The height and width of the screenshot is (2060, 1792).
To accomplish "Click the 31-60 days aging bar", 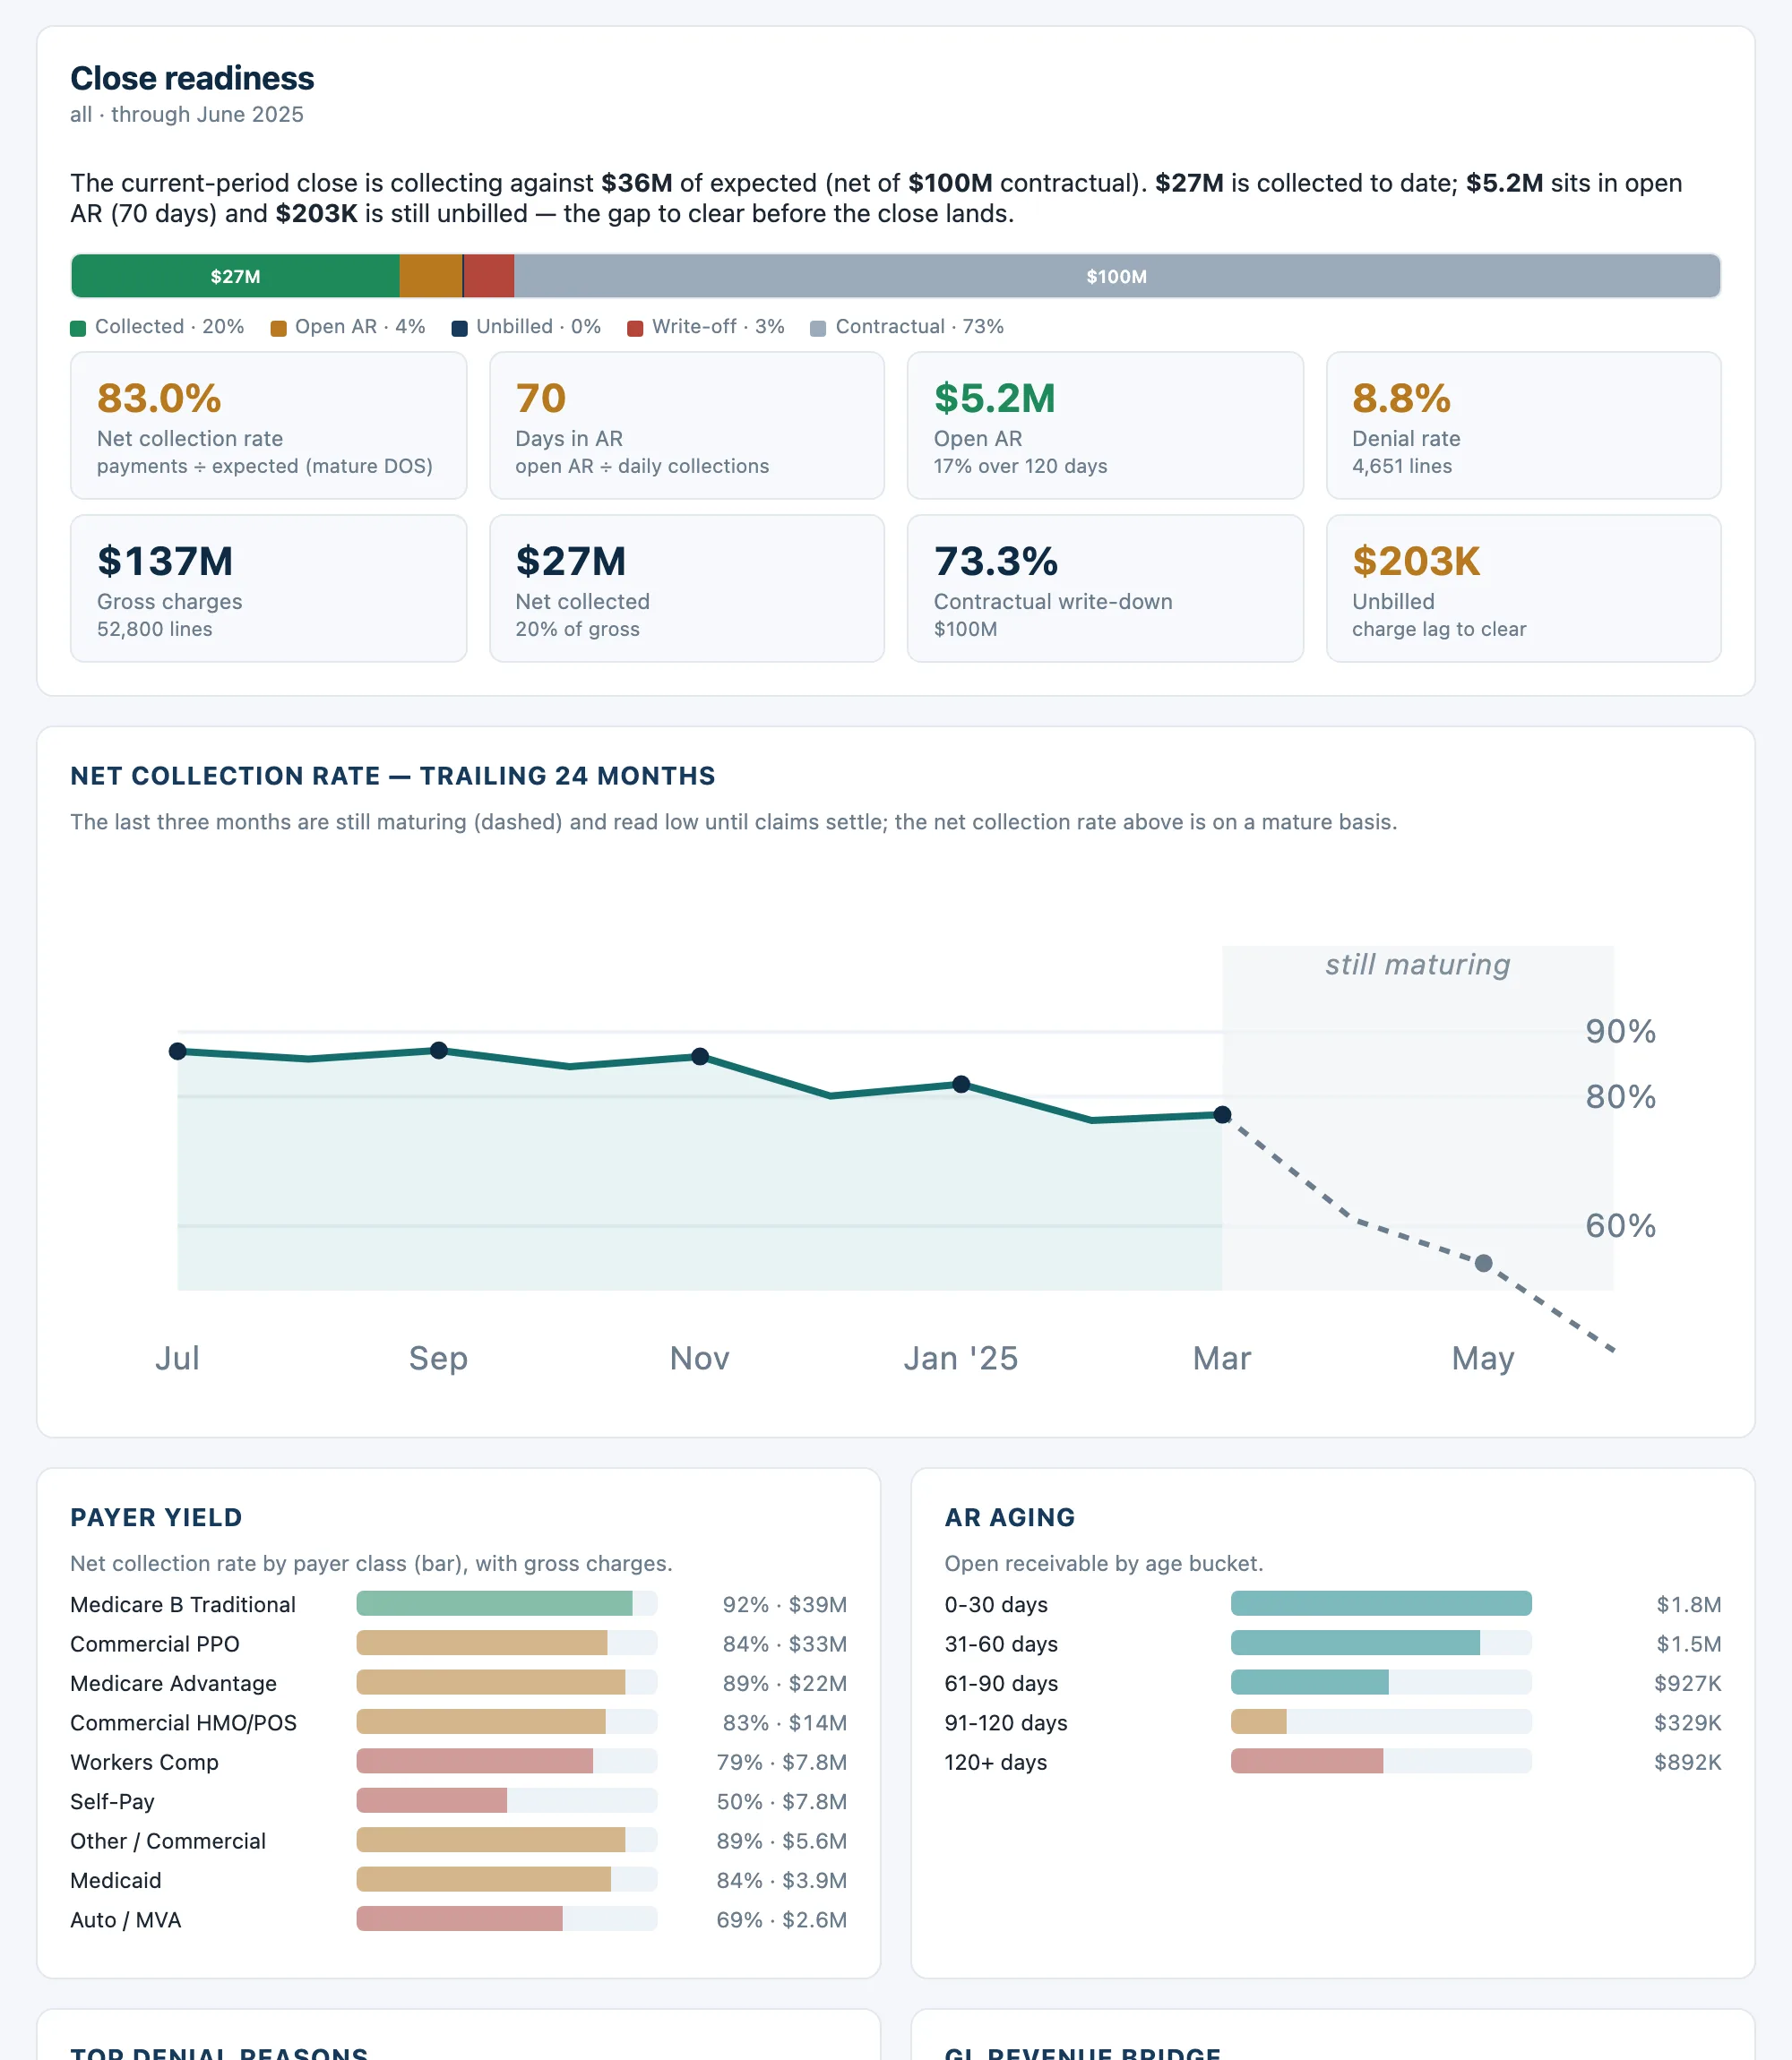I will coord(1381,1644).
